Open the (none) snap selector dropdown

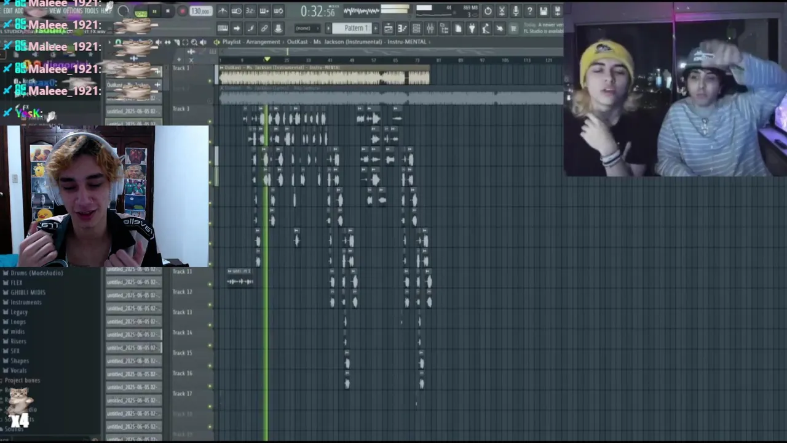click(x=307, y=28)
